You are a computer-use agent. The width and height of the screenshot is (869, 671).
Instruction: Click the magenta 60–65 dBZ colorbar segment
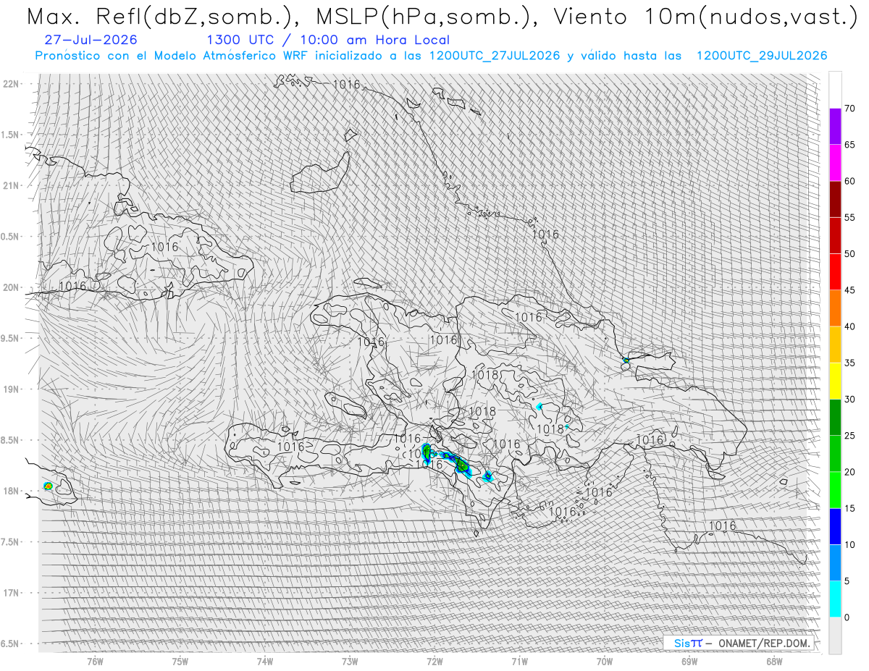(835, 163)
